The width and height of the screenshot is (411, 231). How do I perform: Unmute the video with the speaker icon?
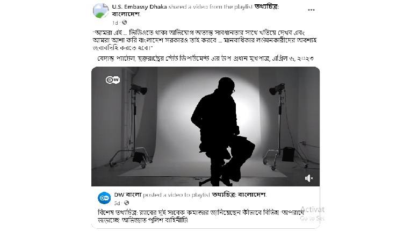(309, 178)
